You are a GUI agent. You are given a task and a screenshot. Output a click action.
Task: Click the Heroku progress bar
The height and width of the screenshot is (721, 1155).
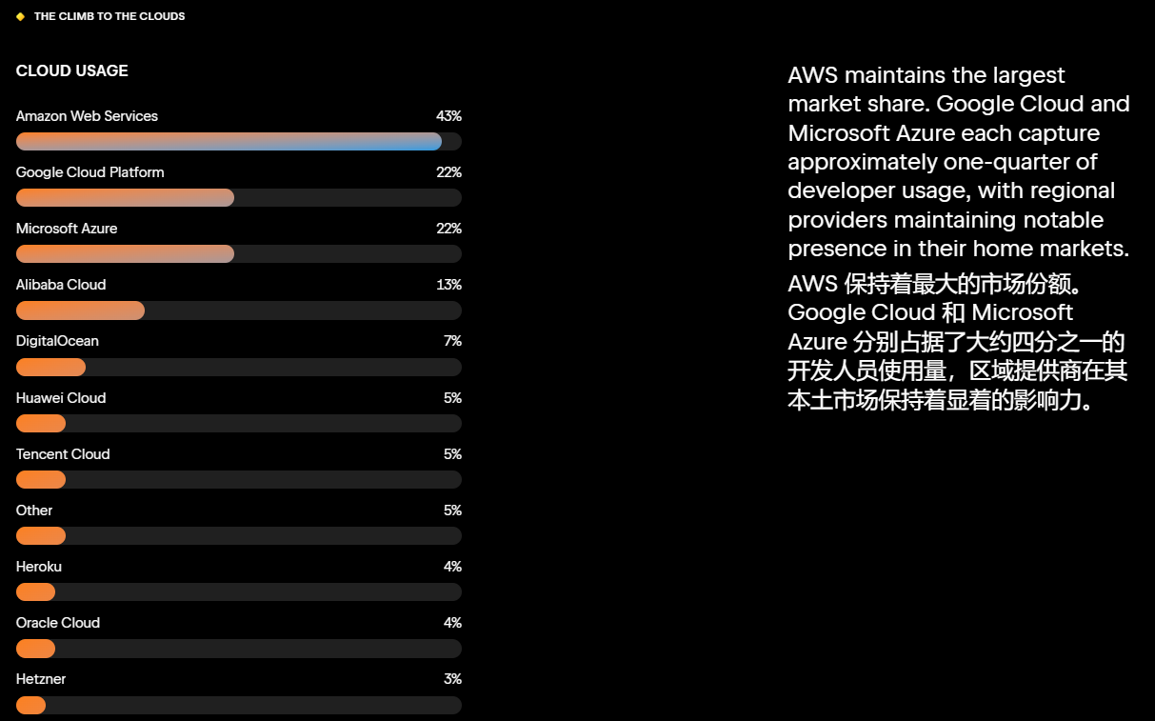pos(238,591)
